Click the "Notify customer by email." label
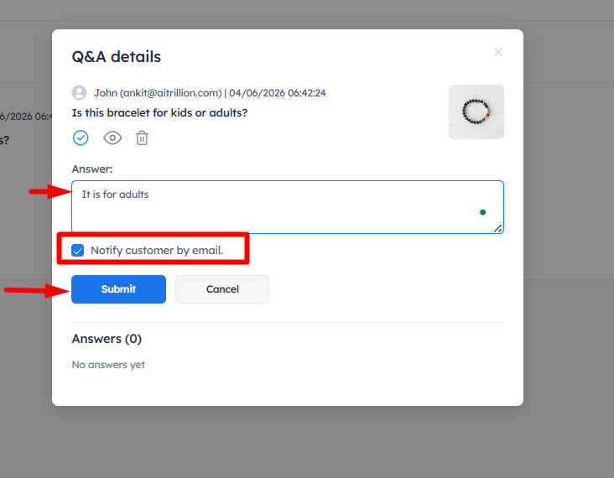The height and width of the screenshot is (478, 614). [157, 250]
